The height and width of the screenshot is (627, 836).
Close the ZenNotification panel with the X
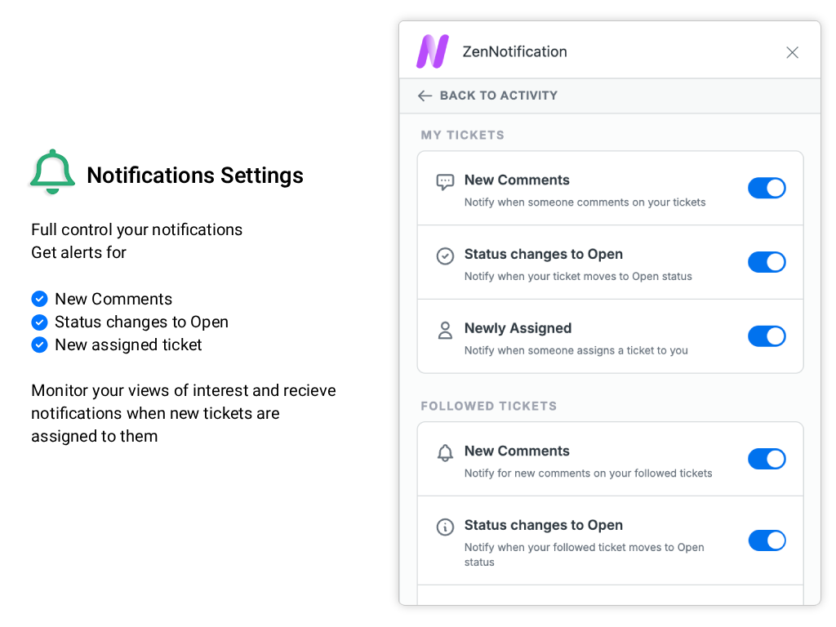coord(792,51)
